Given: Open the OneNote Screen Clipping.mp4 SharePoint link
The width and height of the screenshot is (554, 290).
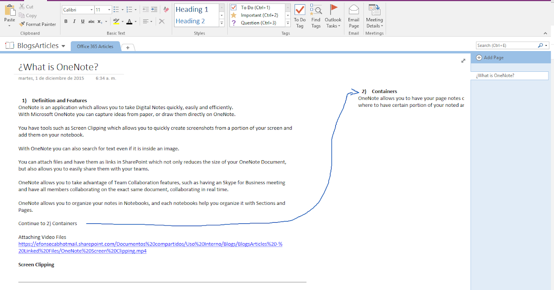Looking at the screenshot, I should (151, 247).
